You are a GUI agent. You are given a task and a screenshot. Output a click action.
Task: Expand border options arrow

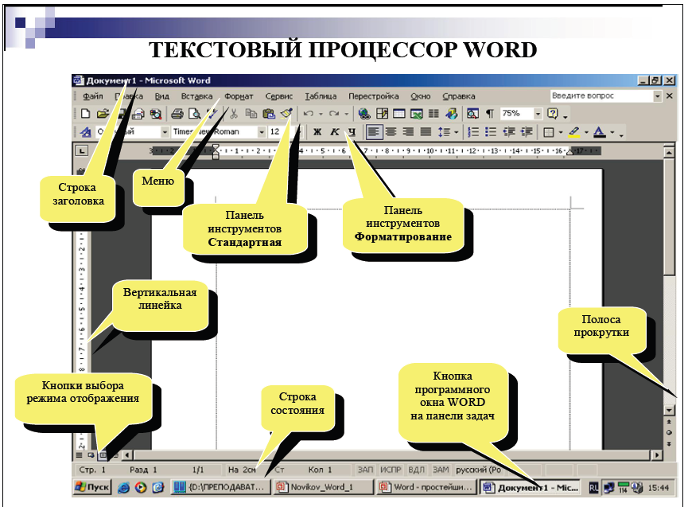point(560,131)
